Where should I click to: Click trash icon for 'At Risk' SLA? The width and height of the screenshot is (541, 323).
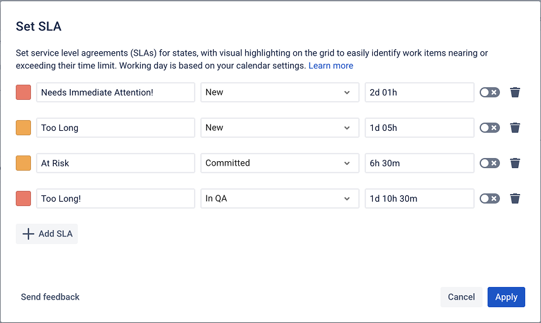(x=515, y=163)
